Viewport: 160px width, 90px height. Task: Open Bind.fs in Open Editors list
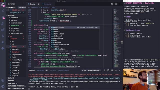point(16,10)
